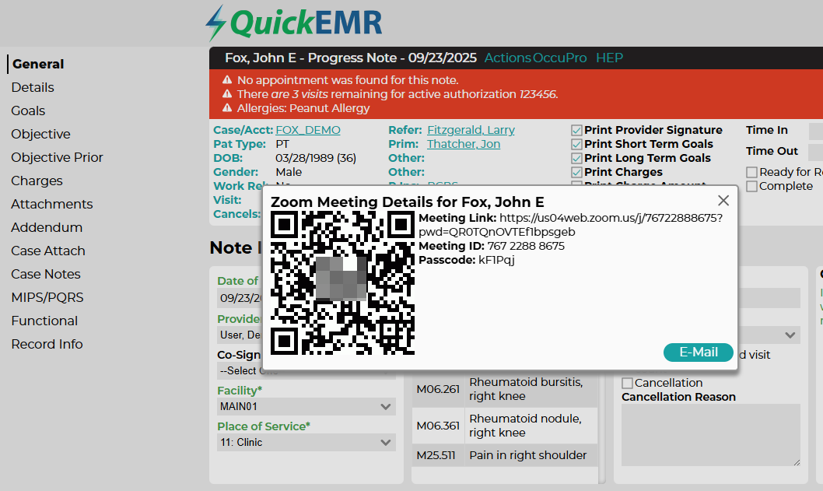823x491 pixels.
Task: Check the Ready for Review checkbox
Action: [x=751, y=172]
